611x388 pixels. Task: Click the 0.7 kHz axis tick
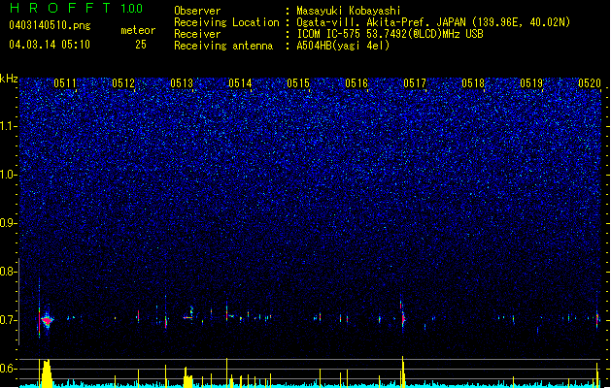(9, 320)
